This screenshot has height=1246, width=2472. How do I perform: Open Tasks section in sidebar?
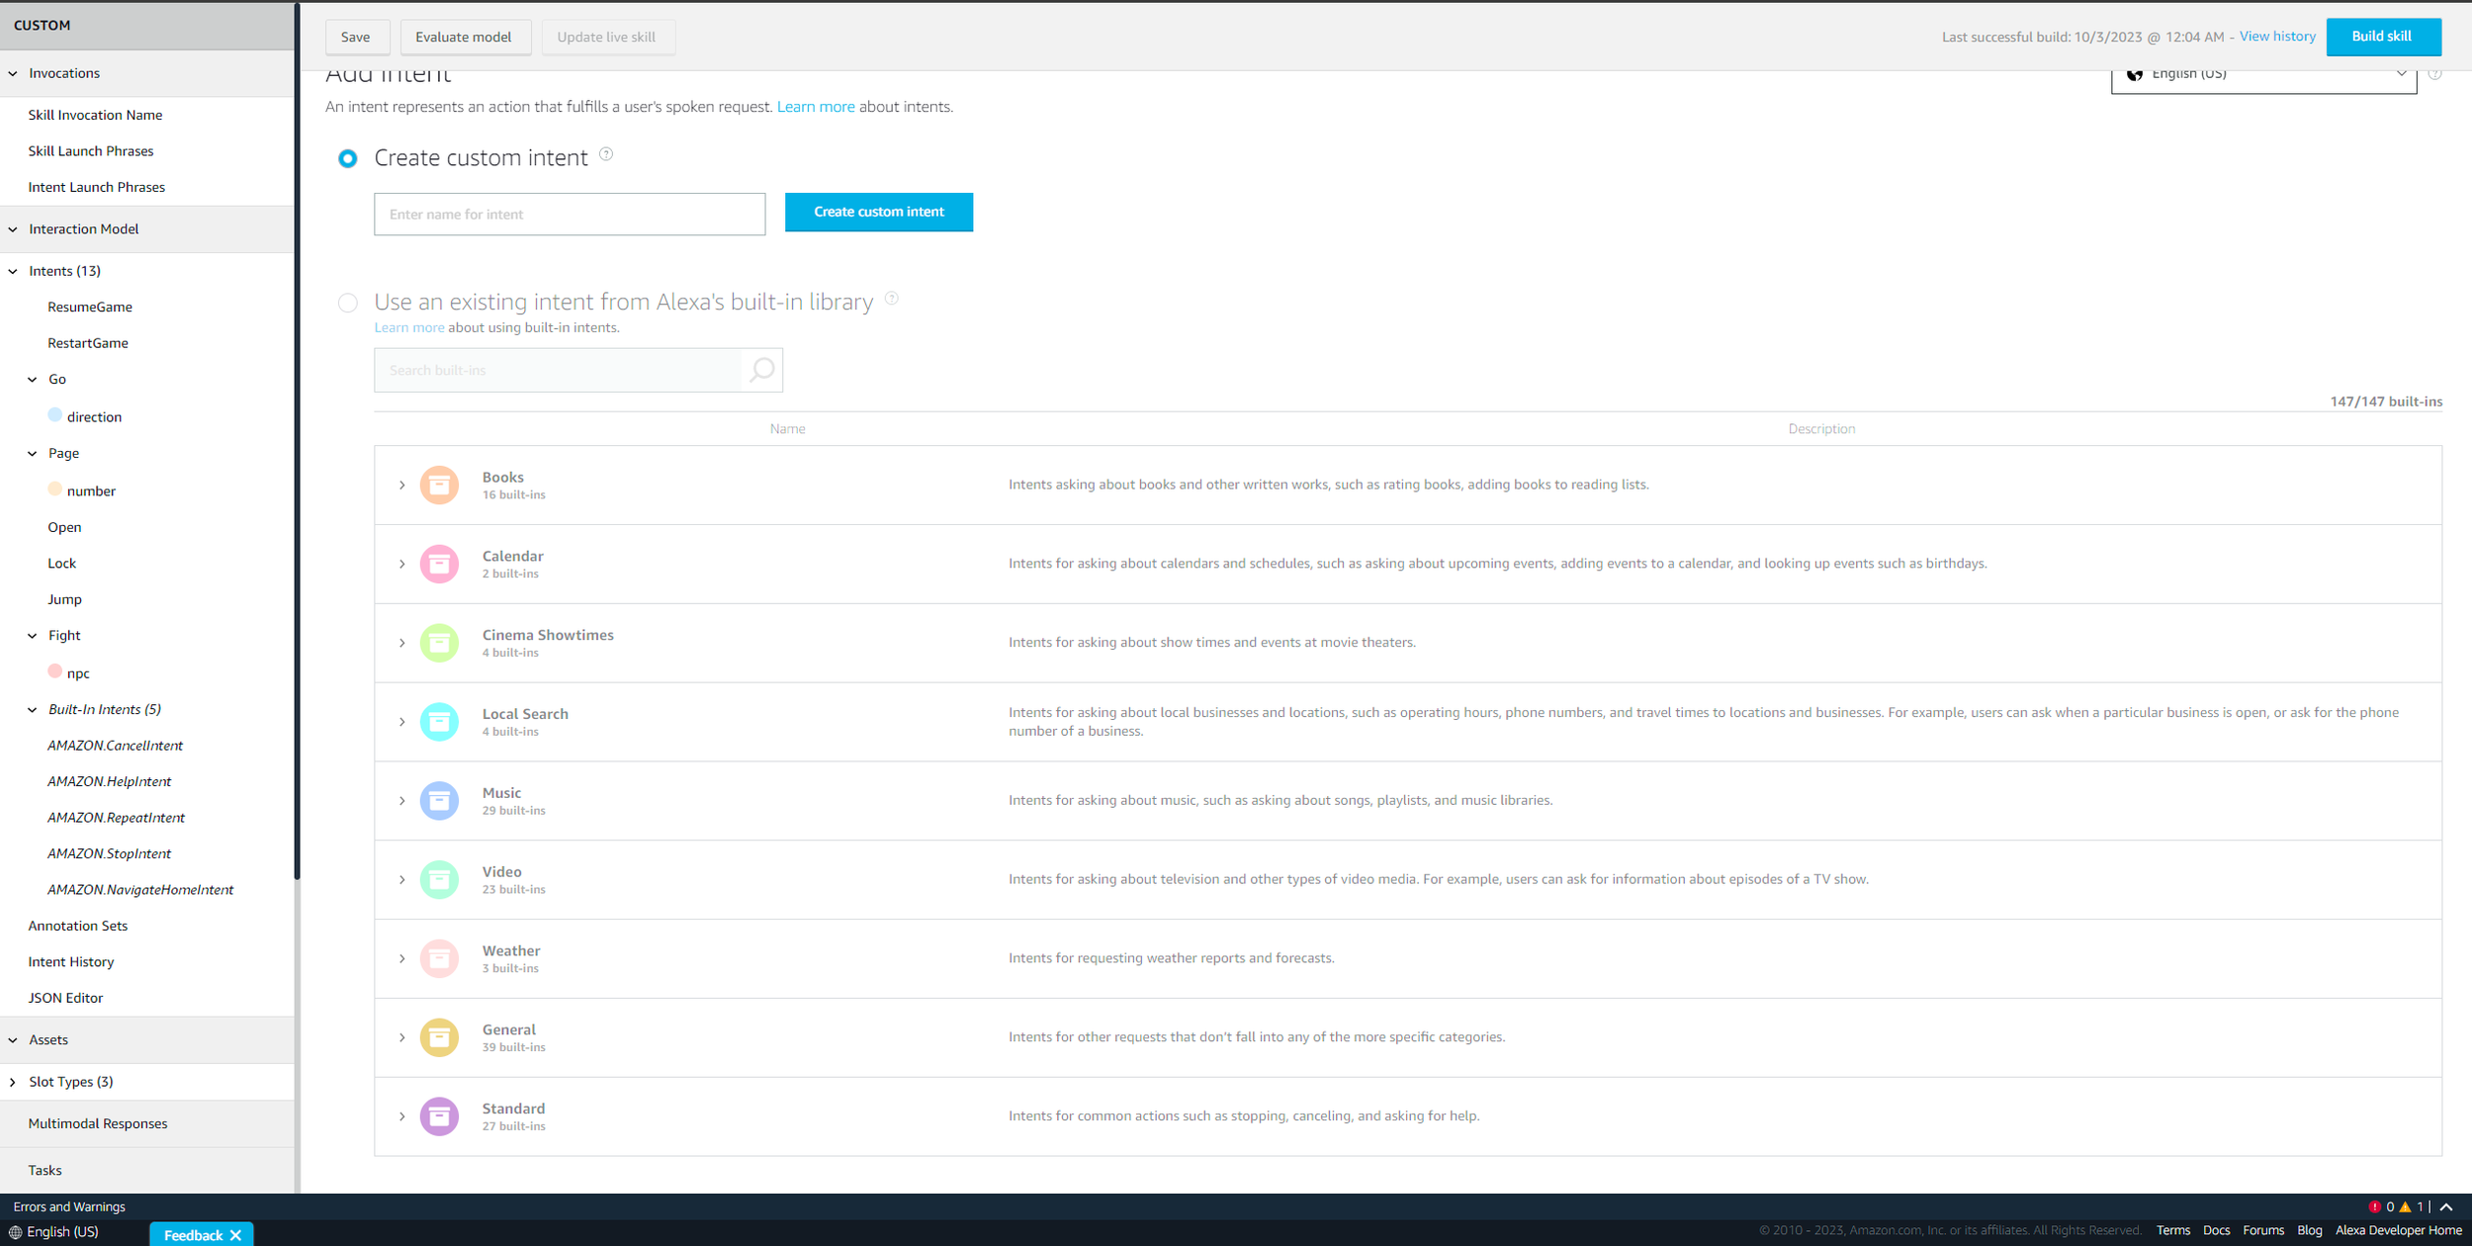pos(44,1170)
